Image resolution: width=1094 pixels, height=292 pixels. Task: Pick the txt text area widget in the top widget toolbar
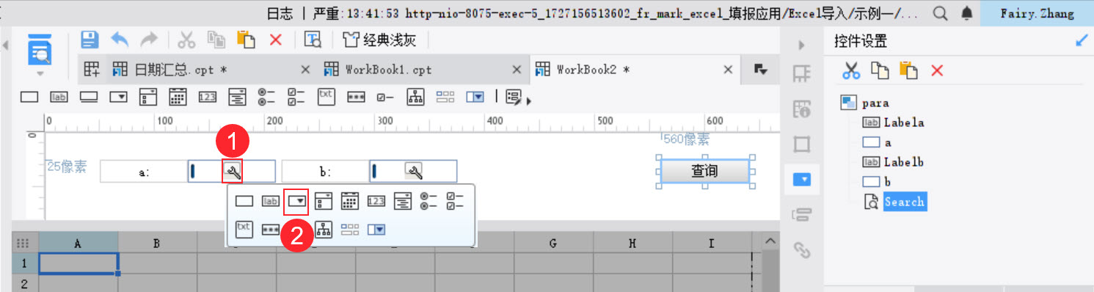tap(327, 96)
